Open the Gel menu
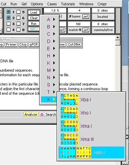 [x=24, y=4]
